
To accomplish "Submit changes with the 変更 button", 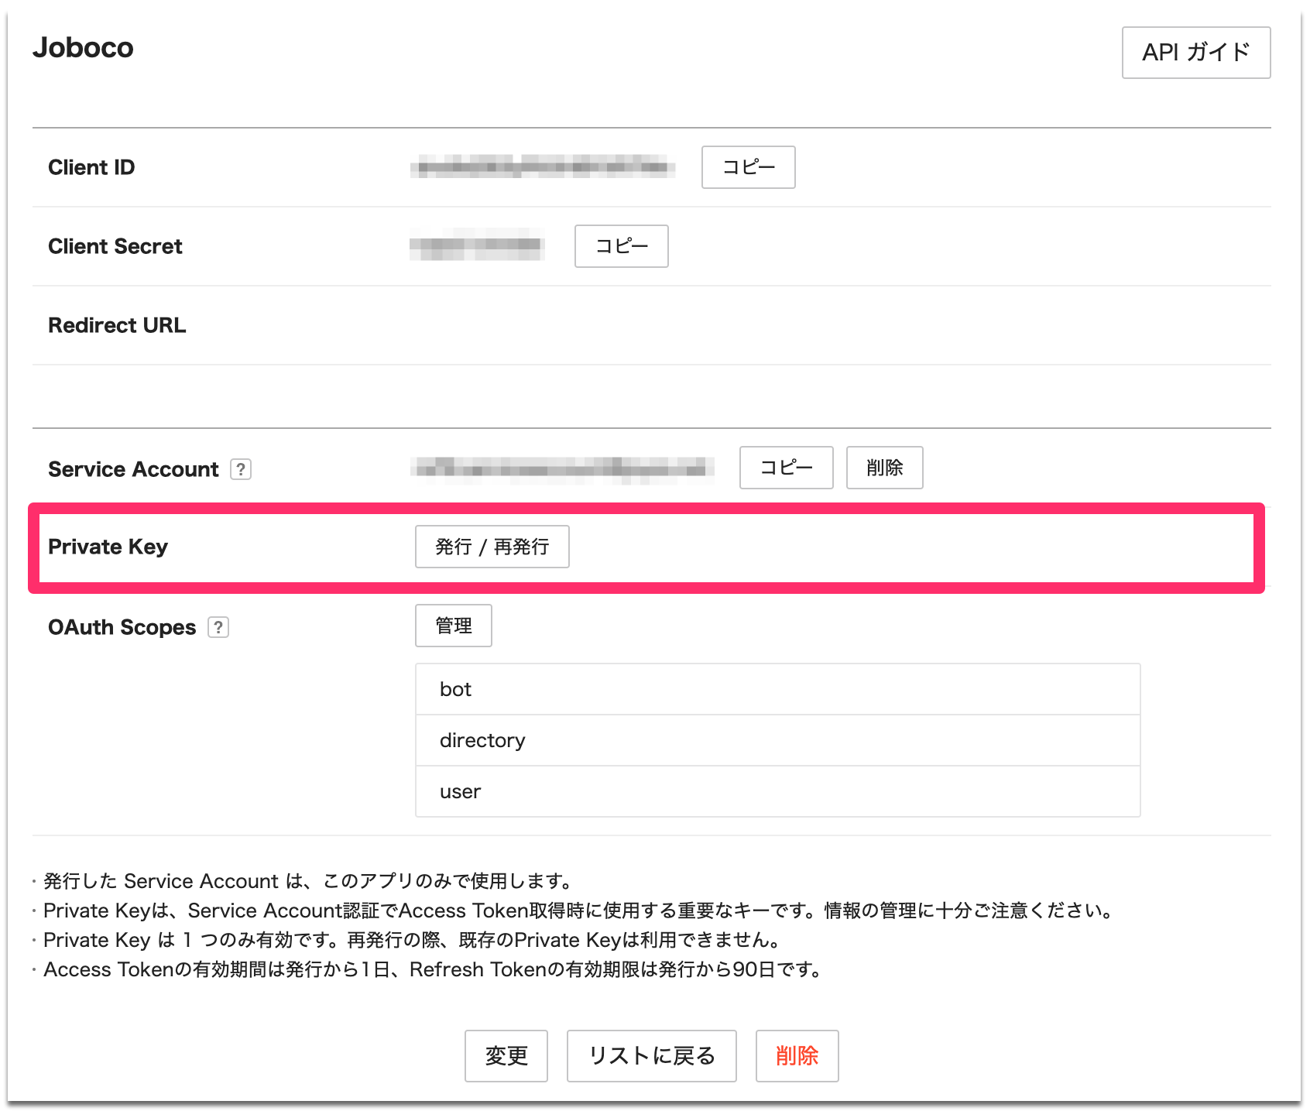I will click(506, 1056).
